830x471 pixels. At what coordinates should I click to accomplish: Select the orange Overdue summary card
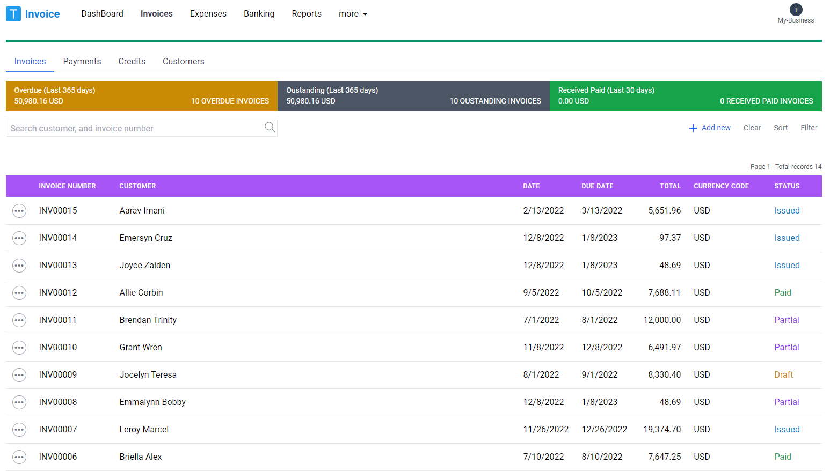[142, 96]
